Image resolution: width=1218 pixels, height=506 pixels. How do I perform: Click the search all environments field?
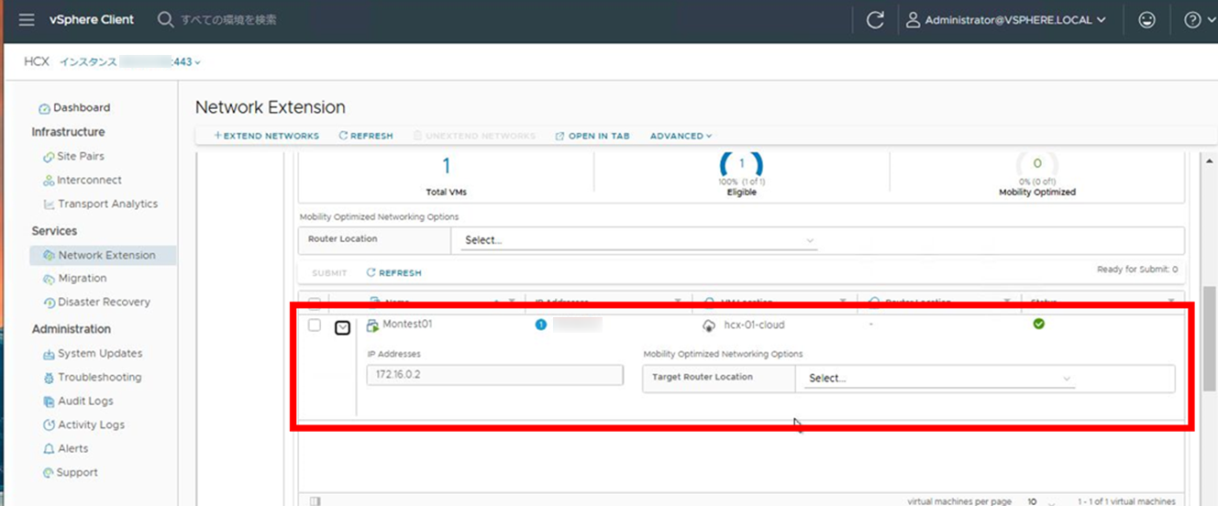[x=228, y=19]
